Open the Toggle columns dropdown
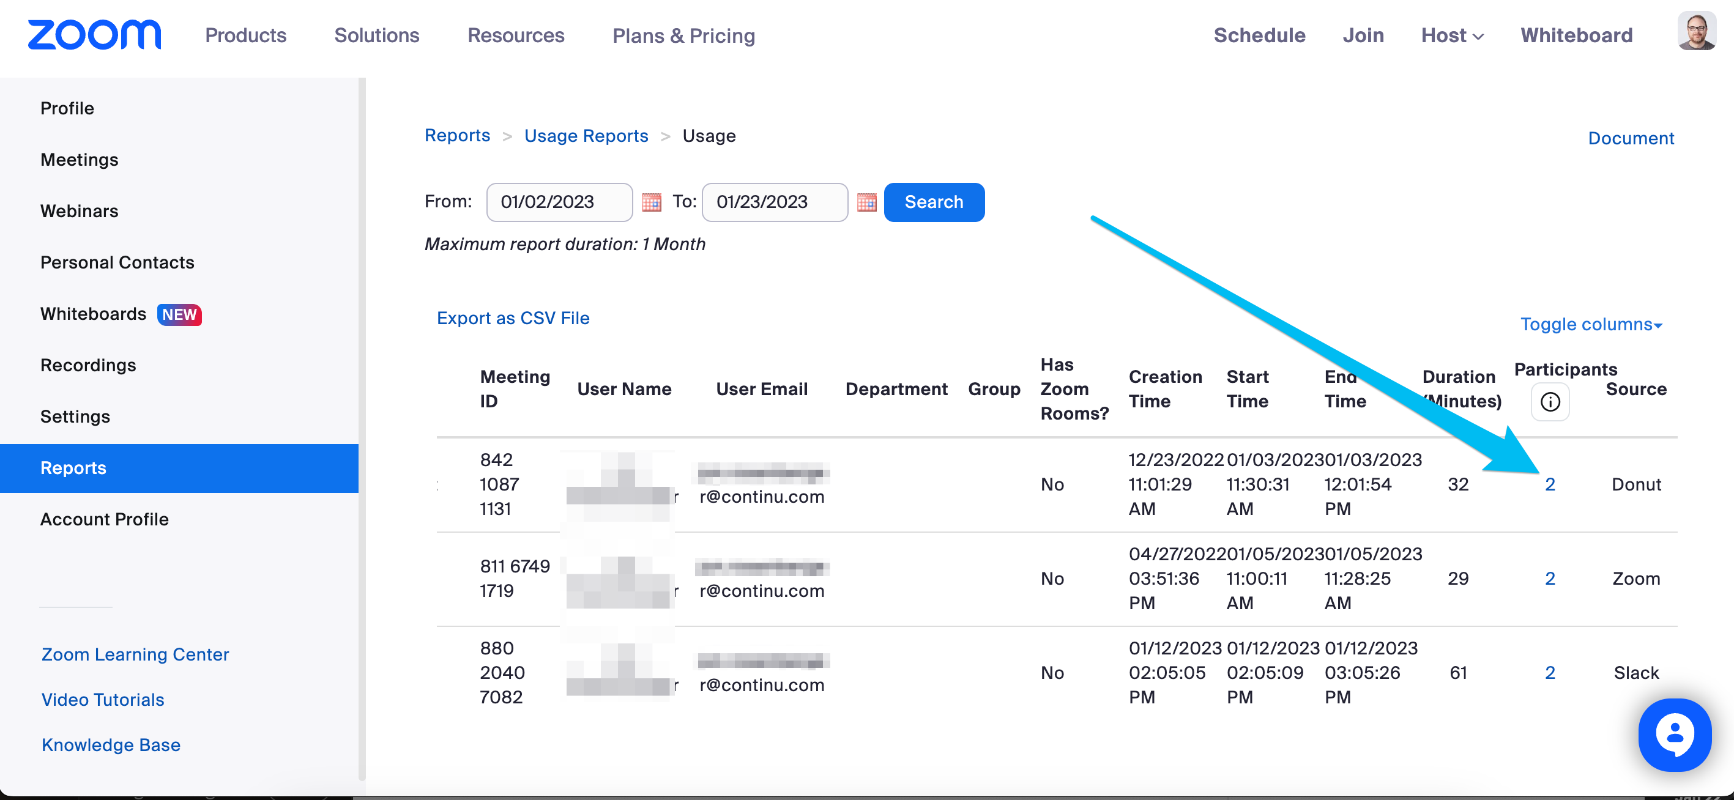 tap(1591, 324)
